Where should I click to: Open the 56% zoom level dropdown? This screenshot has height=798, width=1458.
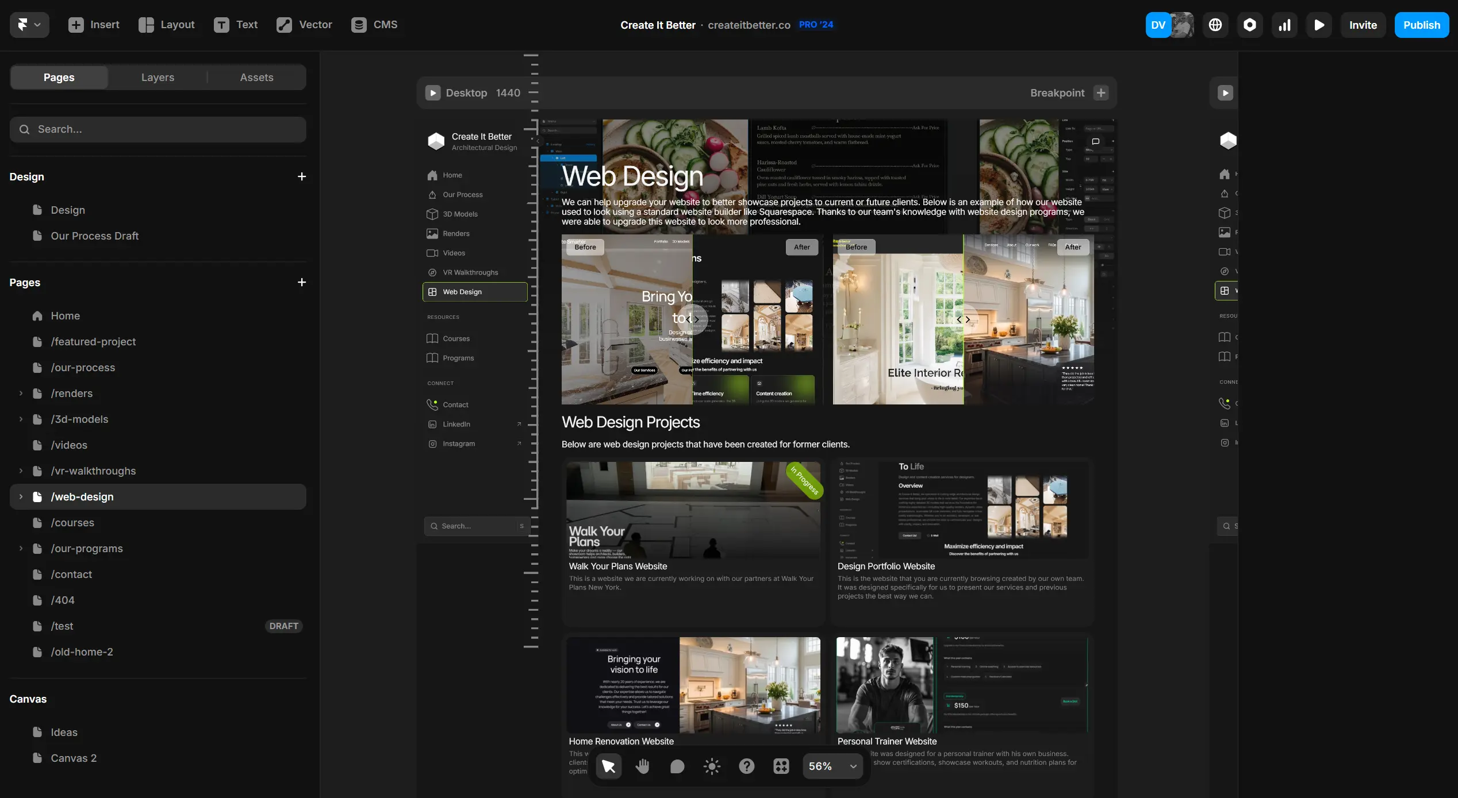(x=832, y=766)
